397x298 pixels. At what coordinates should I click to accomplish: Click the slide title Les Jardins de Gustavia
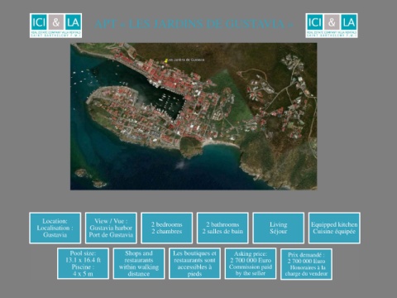click(x=194, y=24)
